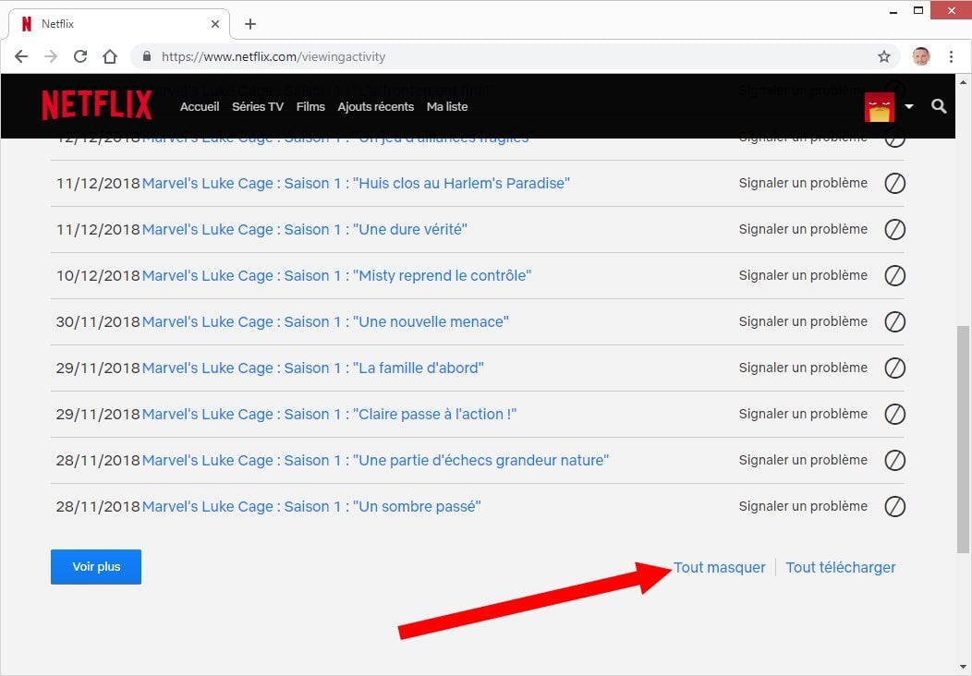Hide "La famille d'abord" from history
This screenshot has height=676, width=972.
coord(894,368)
